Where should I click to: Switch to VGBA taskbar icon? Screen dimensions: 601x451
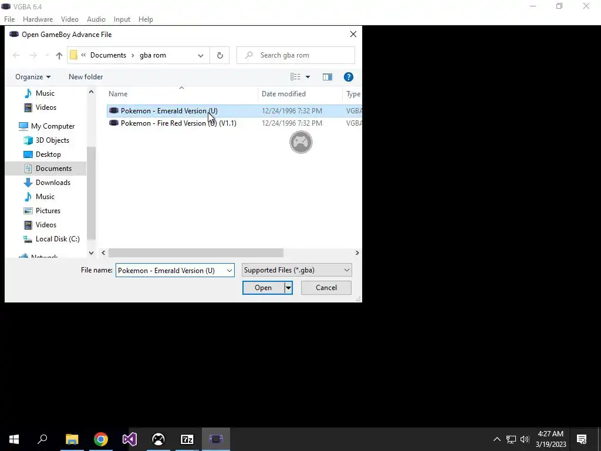tap(216, 439)
